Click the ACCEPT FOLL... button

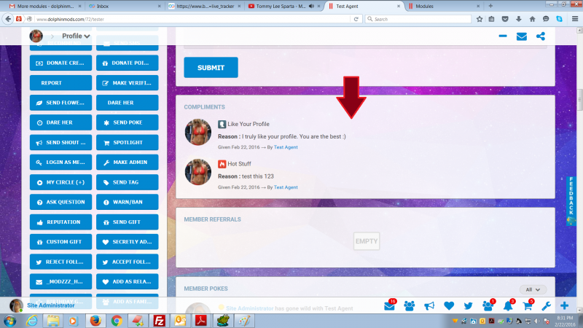point(127,262)
